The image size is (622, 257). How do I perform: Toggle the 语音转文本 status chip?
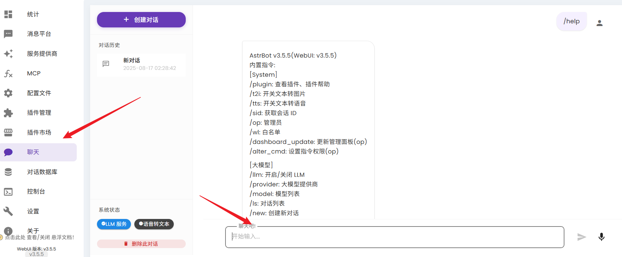click(x=154, y=224)
